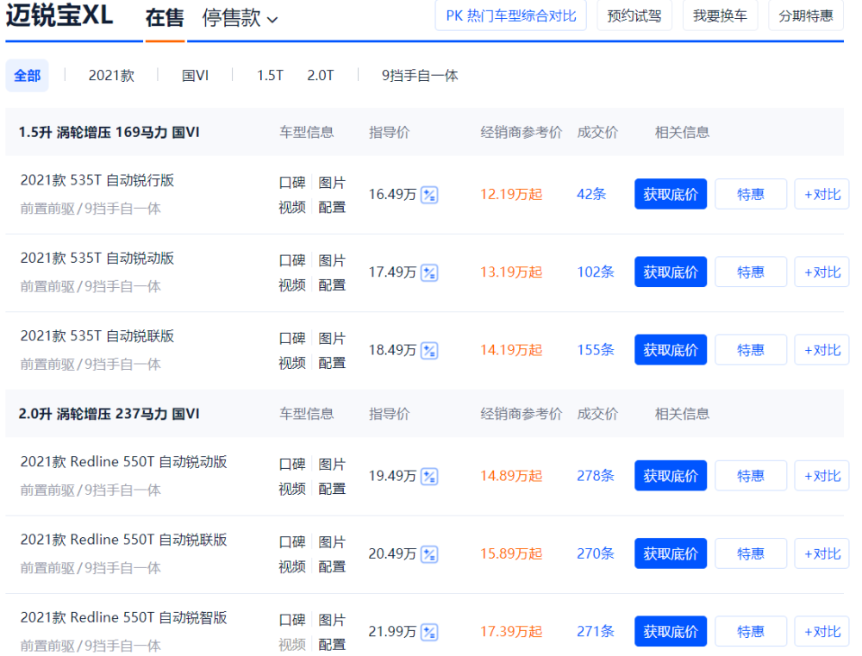Click 特惠 for 535T 自动锐动版

(751, 272)
